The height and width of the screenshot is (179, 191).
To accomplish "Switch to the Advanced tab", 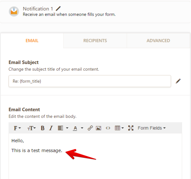I will (x=158, y=40).
